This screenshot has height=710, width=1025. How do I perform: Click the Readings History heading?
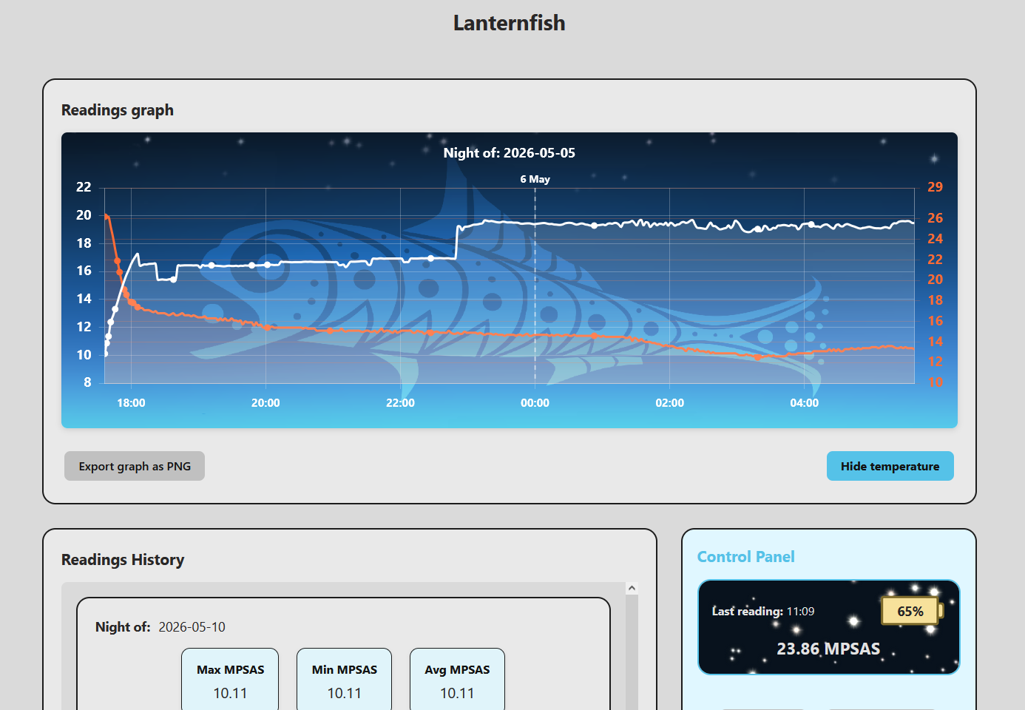point(123,560)
